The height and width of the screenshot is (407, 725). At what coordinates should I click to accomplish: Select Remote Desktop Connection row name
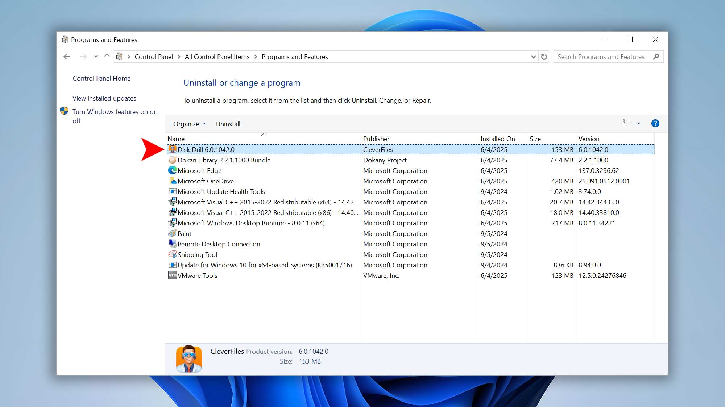[219, 244]
